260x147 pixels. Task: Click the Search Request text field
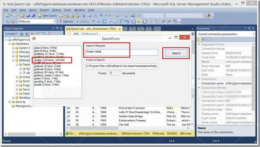(x=122, y=52)
